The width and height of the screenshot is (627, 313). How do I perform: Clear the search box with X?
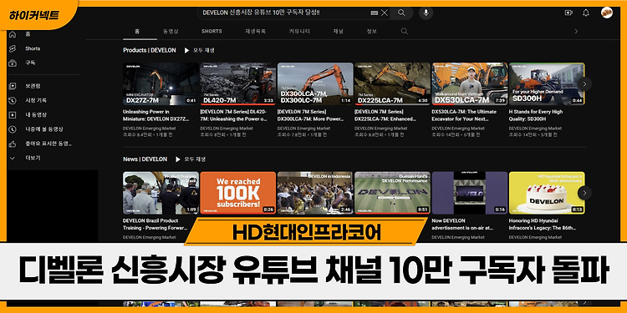point(385,13)
